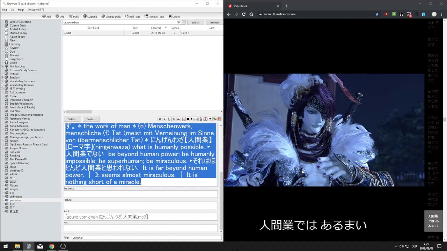
Task: Click the Search button
Action: click(196, 22)
